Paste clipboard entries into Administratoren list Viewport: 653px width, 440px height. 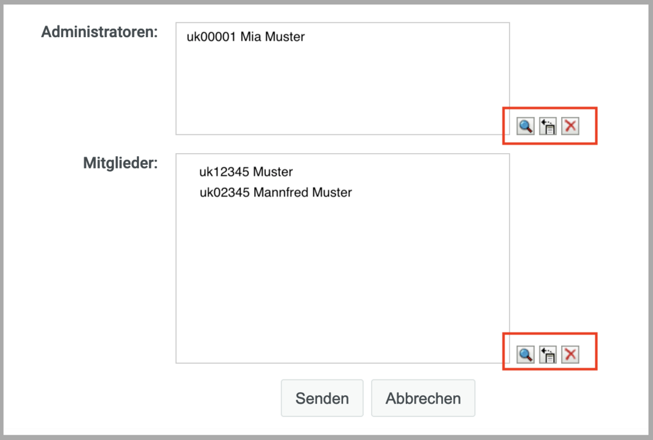click(x=548, y=126)
